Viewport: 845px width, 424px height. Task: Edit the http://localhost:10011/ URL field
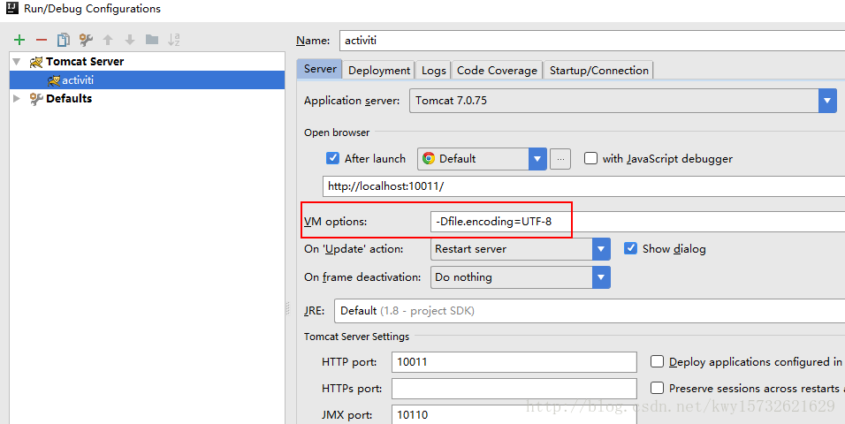coord(583,186)
